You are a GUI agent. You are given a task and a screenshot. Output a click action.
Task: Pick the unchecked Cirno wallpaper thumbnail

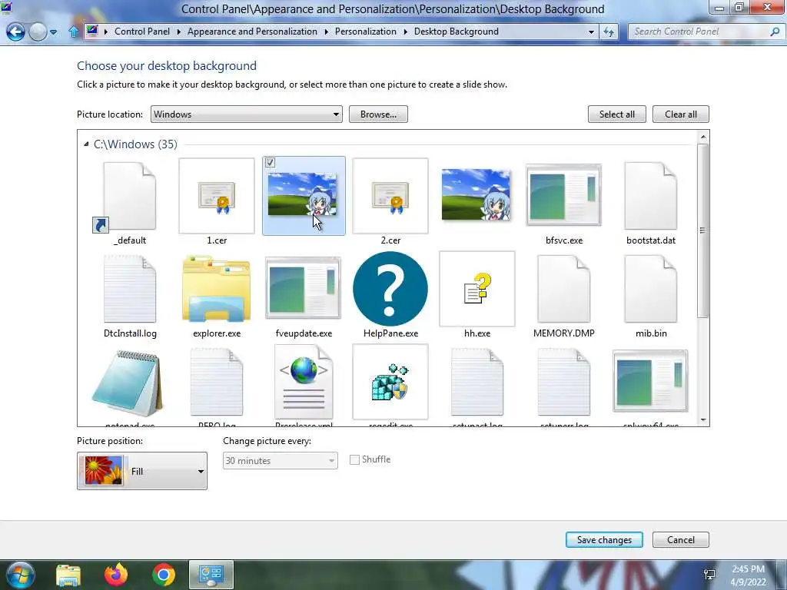[x=476, y=195]
